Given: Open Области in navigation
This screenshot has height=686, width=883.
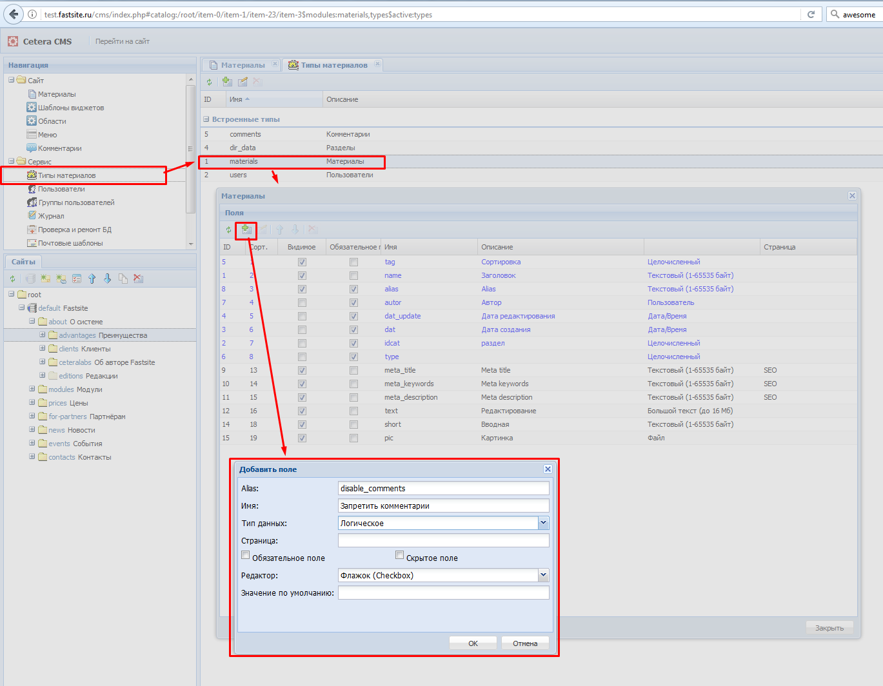Looking at the screenshot, I should click(x=52, y=121).
